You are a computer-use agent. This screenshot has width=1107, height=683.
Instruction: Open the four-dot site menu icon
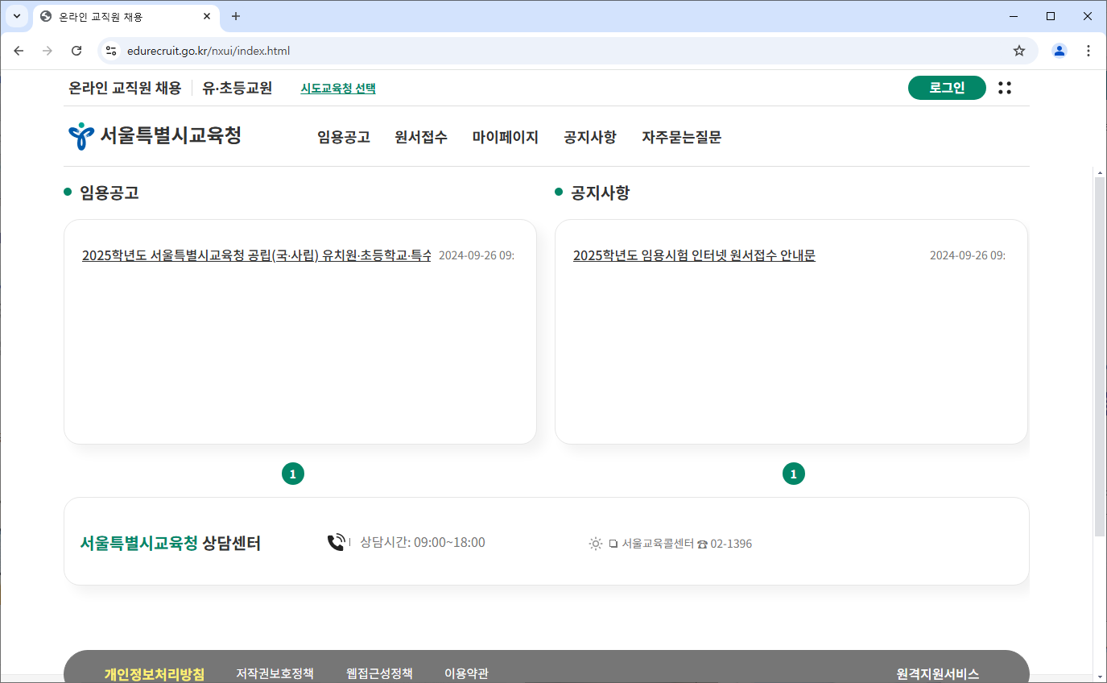(x=1005, y=88)
